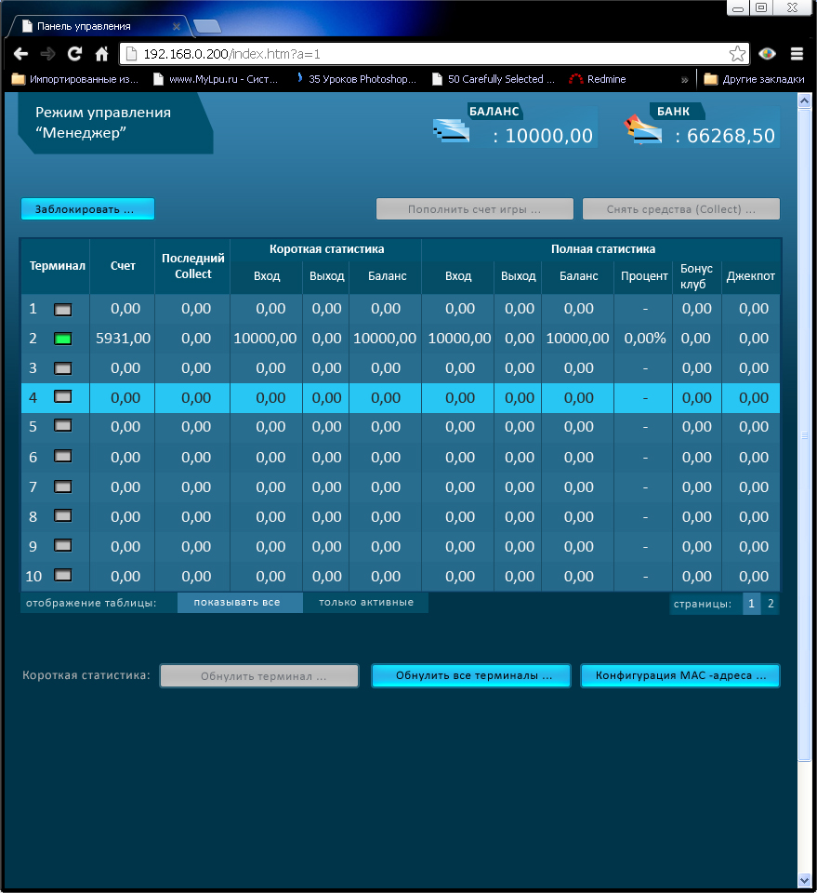
Task: Open a new browser tab
Action: pyautogui.click(x=207, y=26)
